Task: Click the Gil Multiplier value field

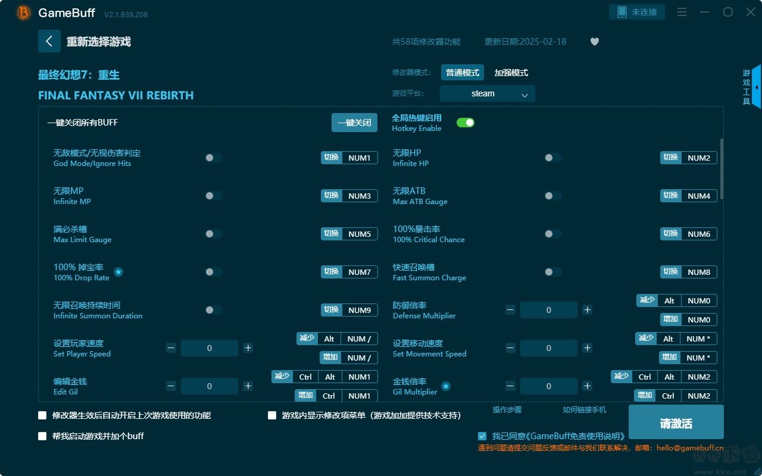Action: point(549,386)
